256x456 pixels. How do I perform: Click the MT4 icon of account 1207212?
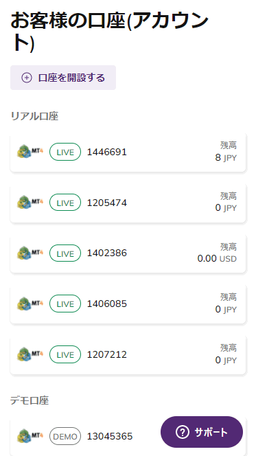[30, 355]
